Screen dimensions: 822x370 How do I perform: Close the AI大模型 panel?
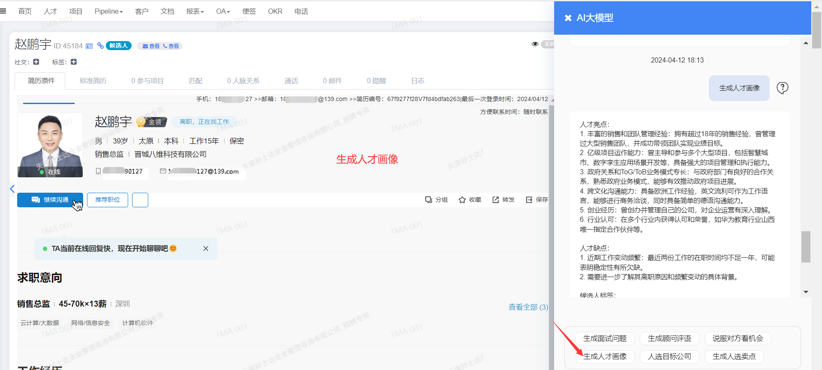[x=568, y=18]
